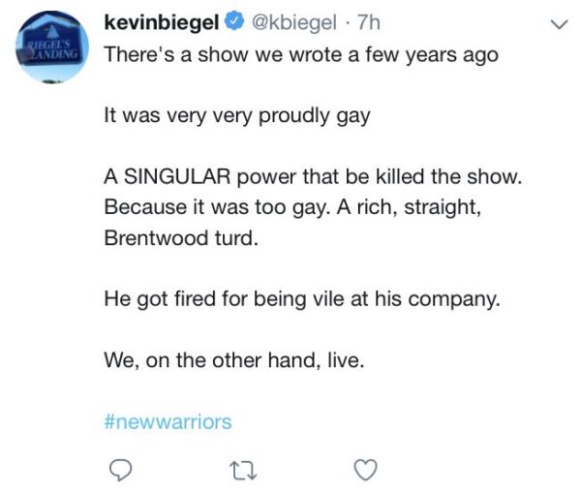Screen dimensions: 581x493
Task: Open the kevinbiegel display name profile
Action: click(x=163, y=23)
